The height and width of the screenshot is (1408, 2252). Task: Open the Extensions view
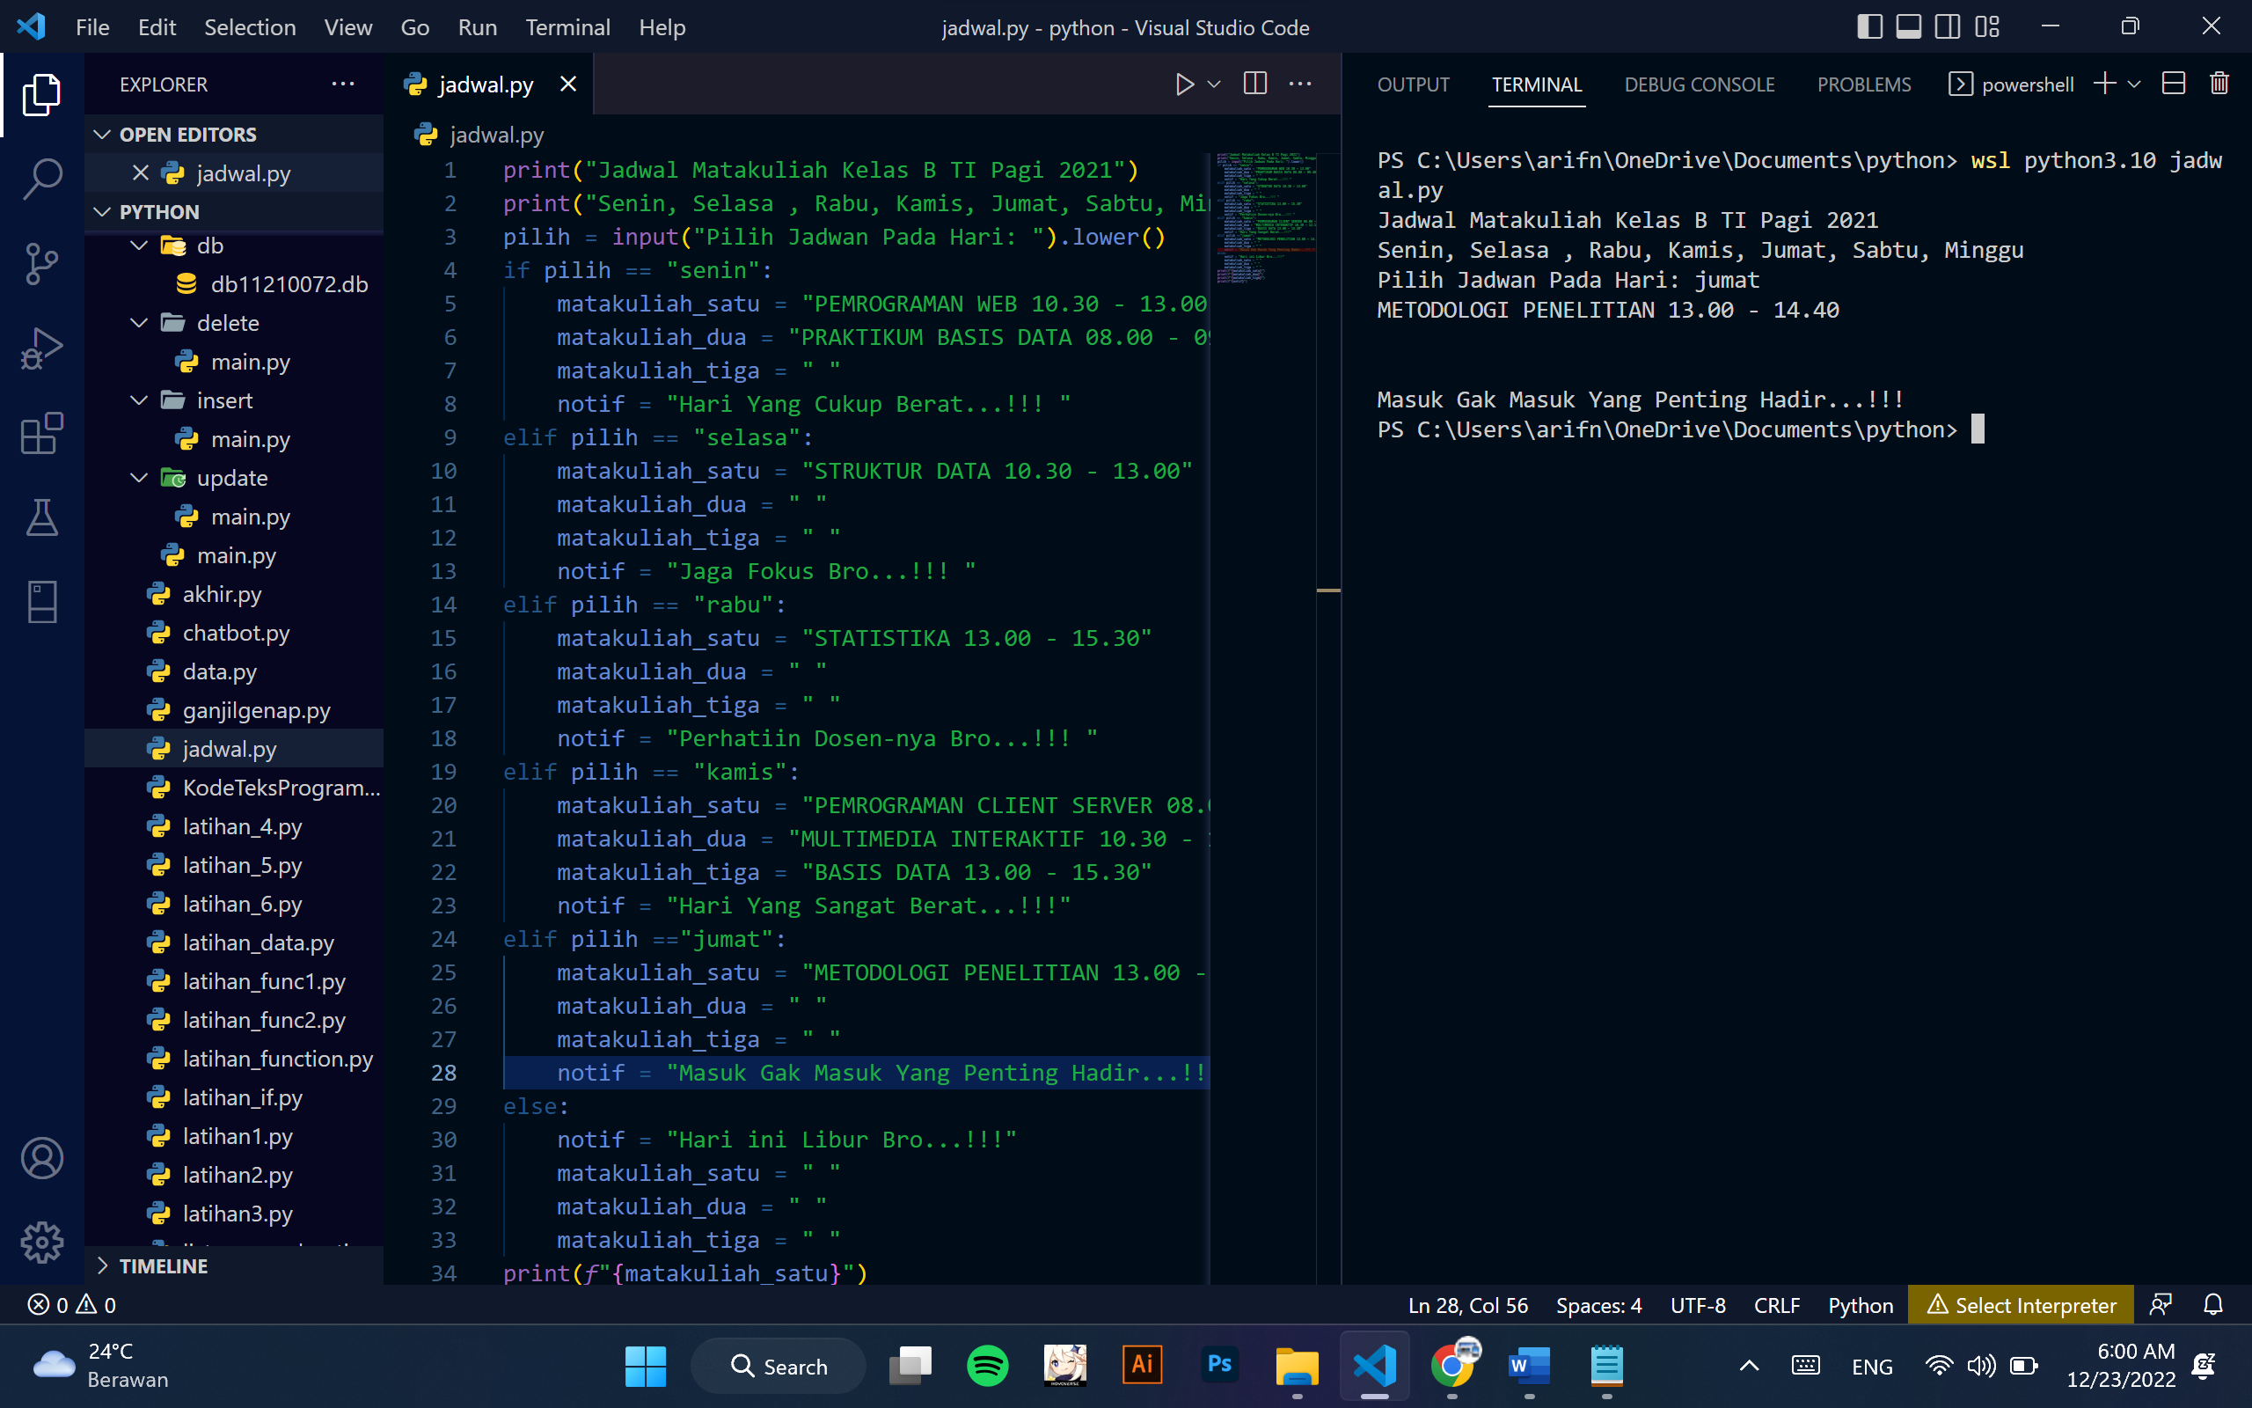[x=42, y=433]
